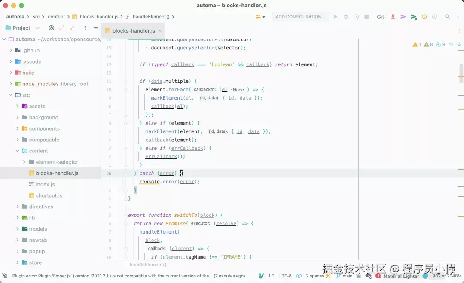
Task: Click the LF line separator widget
Action: [271, 276]
